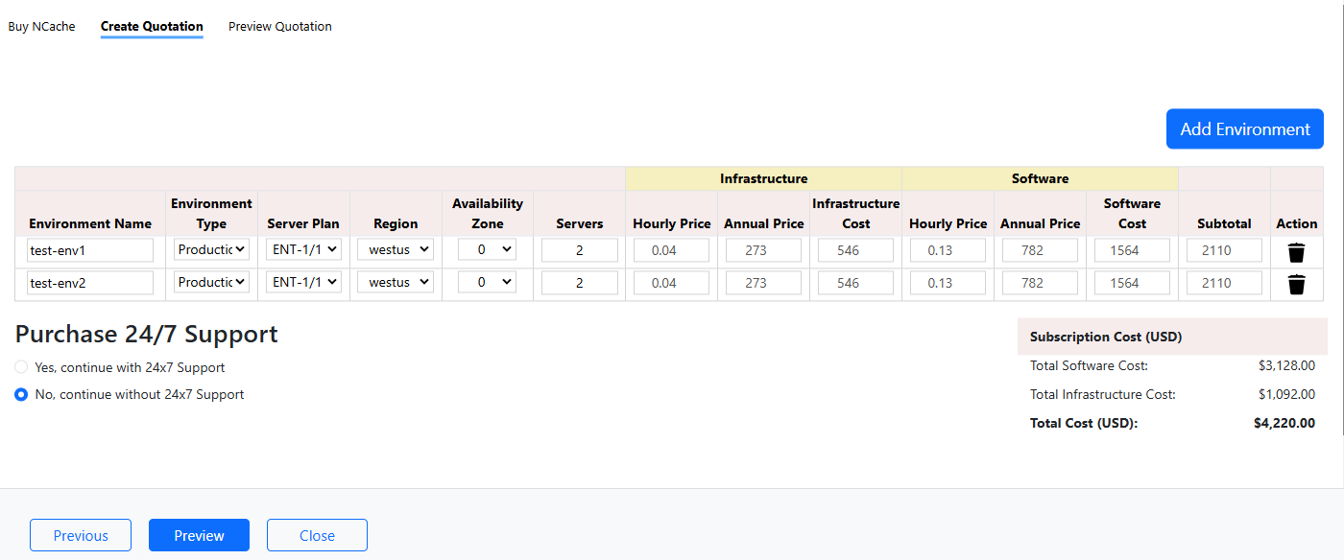Go back with the Previous button
The width and height of the screenshot is (1344, 560).
coord(81,535)
